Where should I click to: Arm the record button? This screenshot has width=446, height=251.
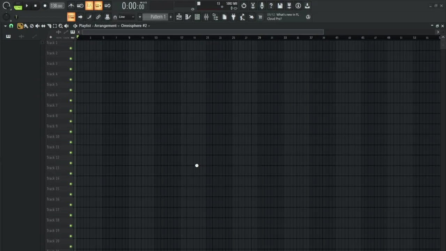45,6
